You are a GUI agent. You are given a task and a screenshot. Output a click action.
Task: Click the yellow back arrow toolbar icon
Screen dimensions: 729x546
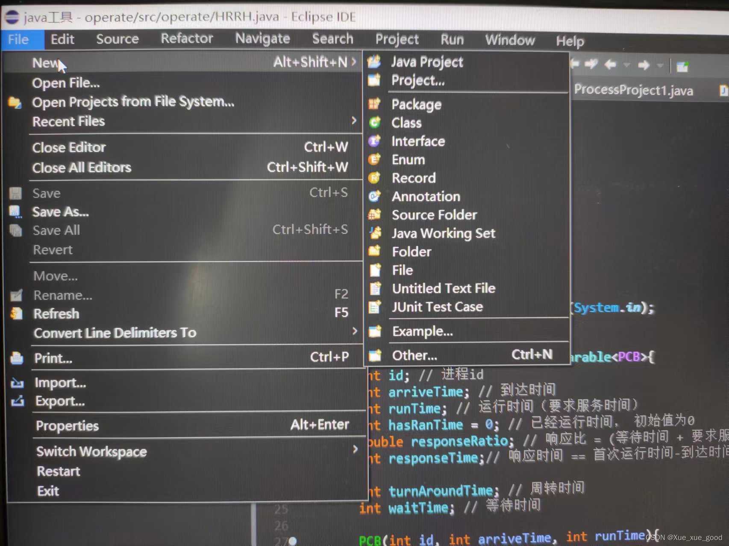click(610, 64)
